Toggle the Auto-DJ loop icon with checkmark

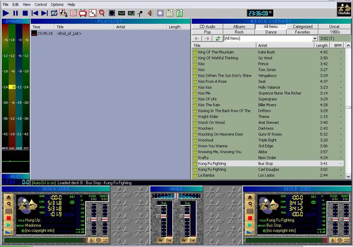54,13
